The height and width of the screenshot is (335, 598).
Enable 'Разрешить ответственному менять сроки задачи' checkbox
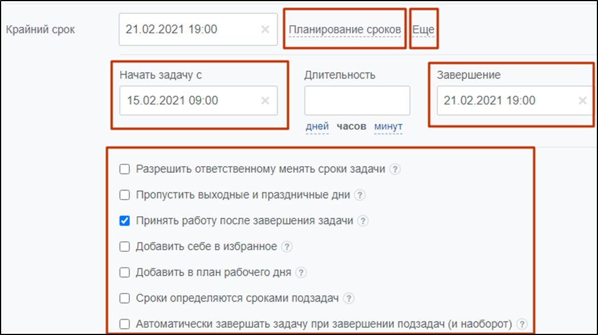124,169
